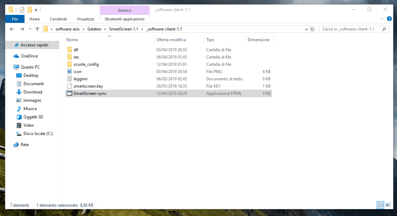The height and width of the screenshot is (216, 397).
Task: Click the dll folder name
Action: [76, 50]
